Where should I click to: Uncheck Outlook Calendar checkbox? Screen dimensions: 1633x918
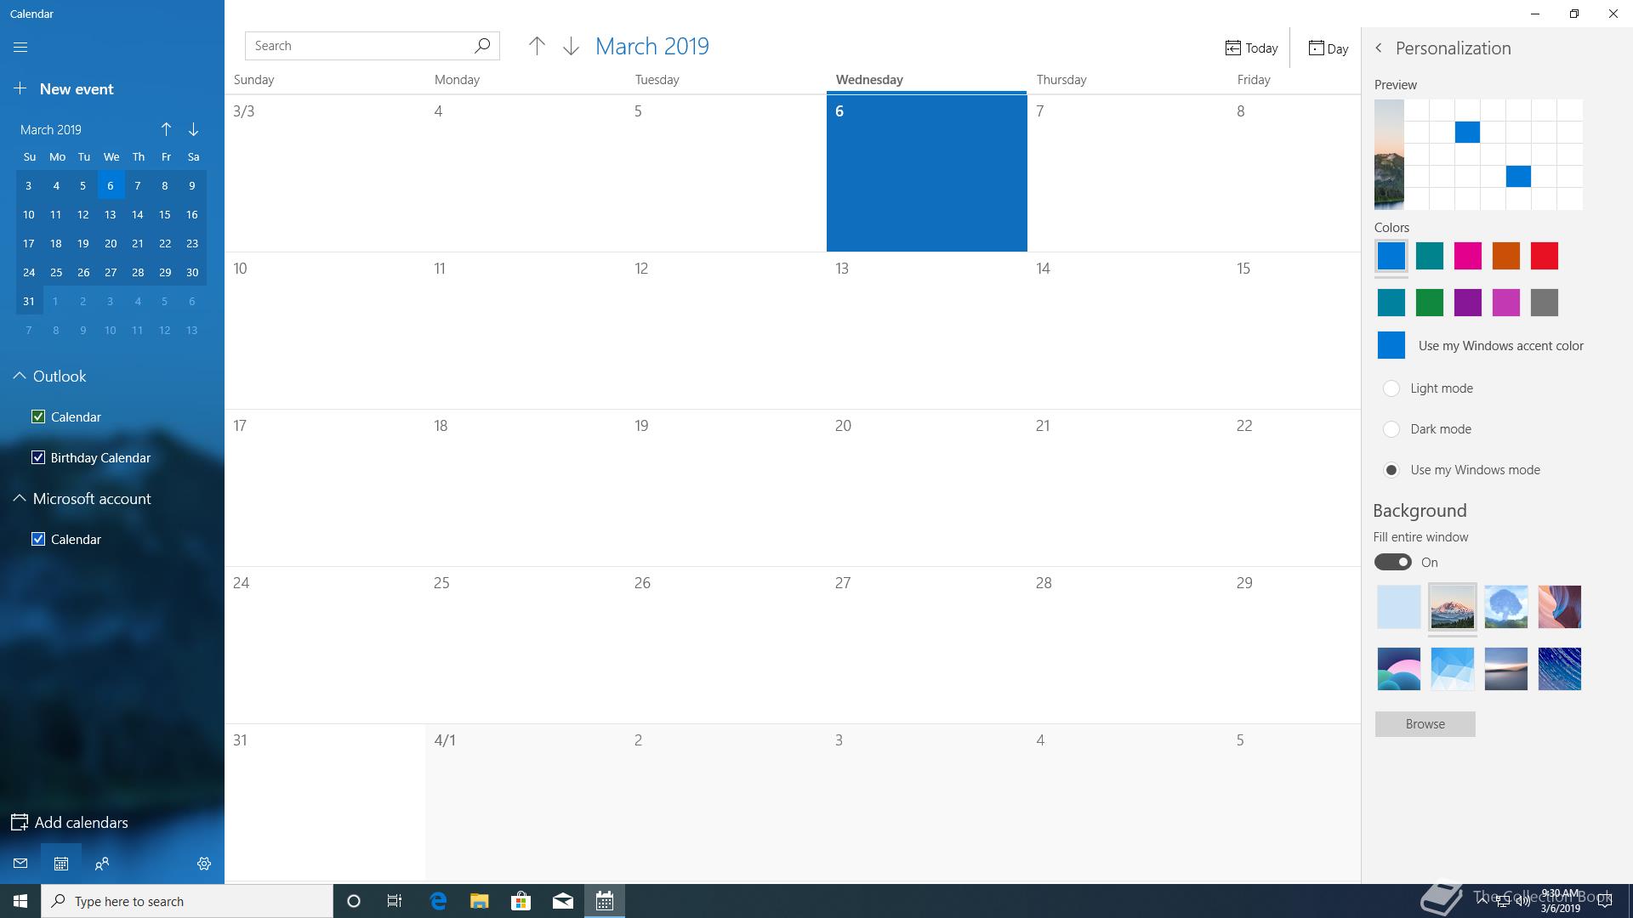point(38,416)
